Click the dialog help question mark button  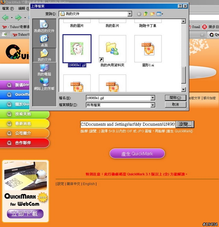180,6
